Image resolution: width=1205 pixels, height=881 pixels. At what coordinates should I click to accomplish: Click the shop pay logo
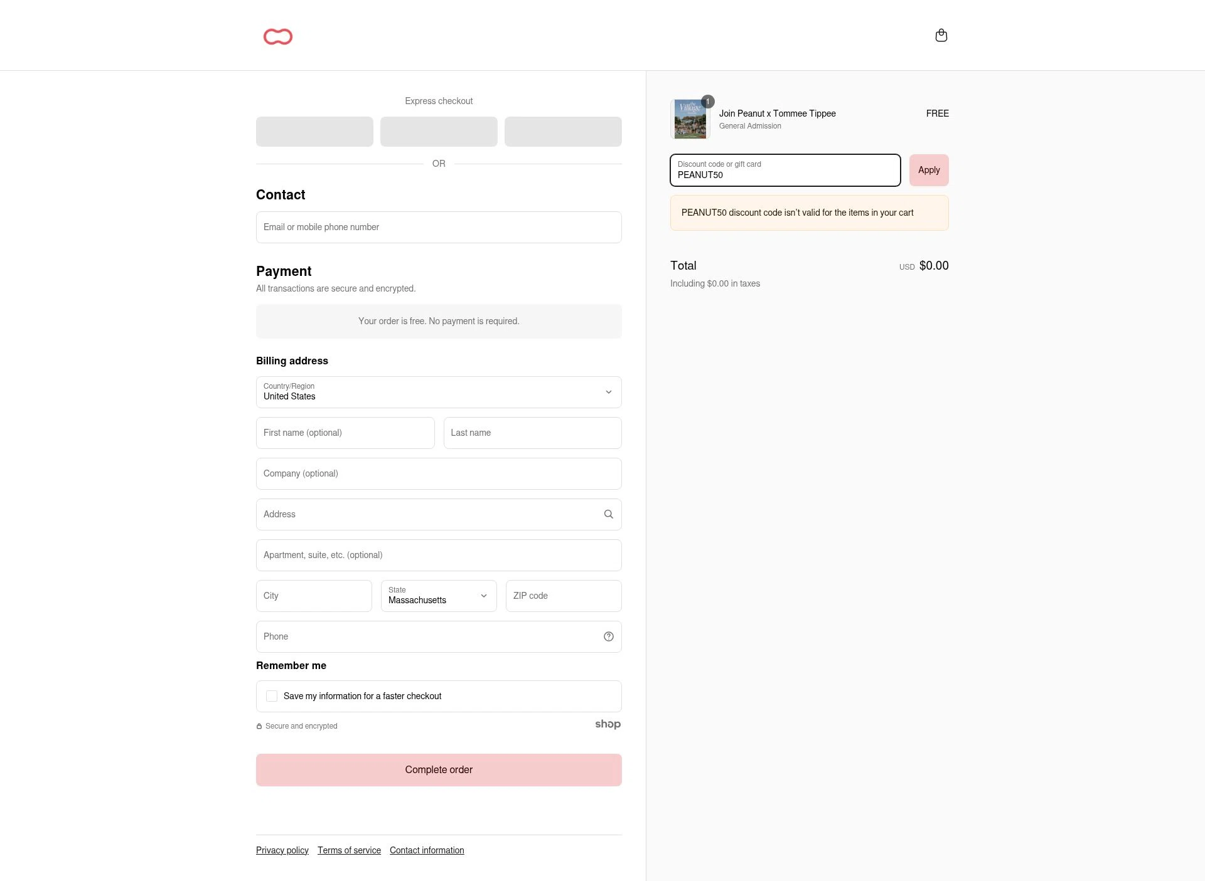[x=607, y=724]
